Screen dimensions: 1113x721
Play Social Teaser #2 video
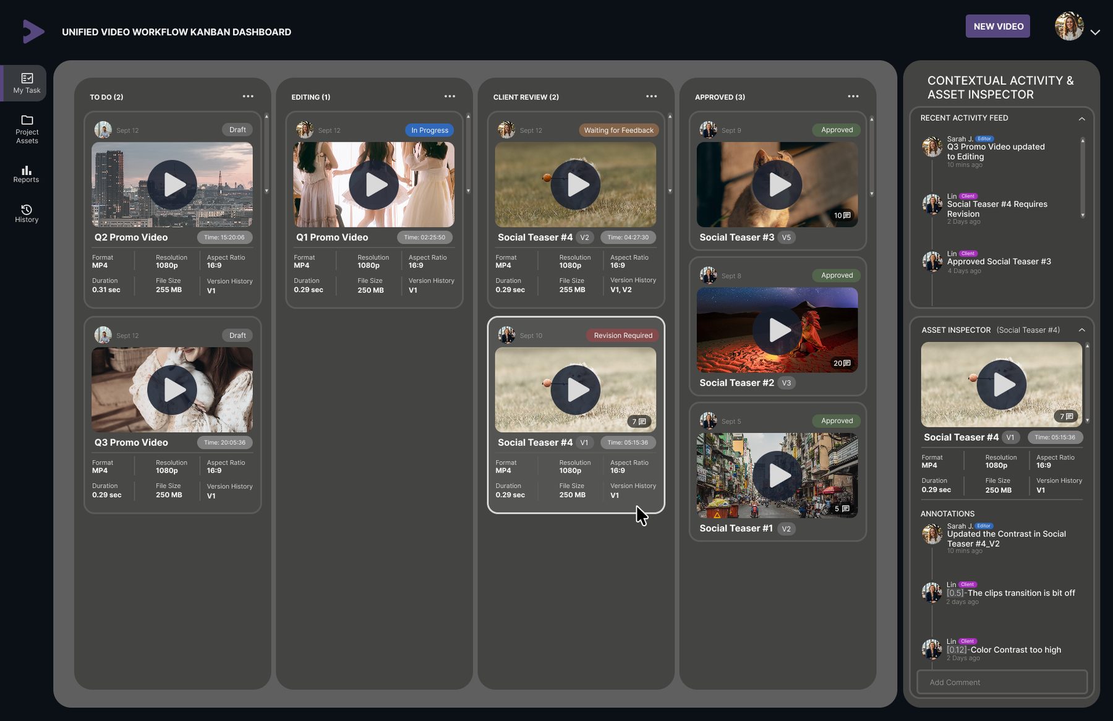[x=777, y=330]
